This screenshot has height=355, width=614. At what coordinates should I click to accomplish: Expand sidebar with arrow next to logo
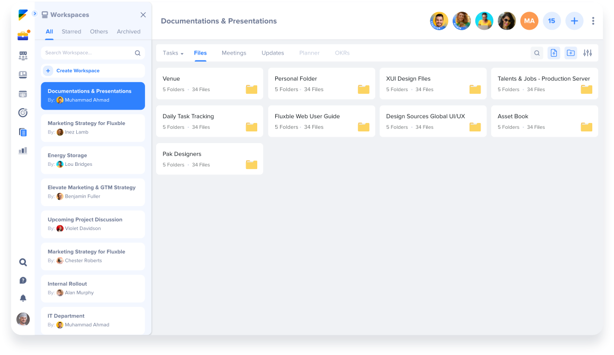(x=34, y=14)
